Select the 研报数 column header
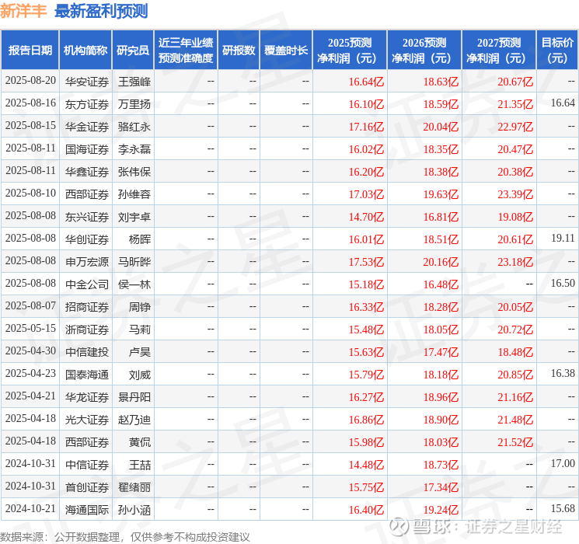This screenshot has height=544, width=579. pos(239,51)
